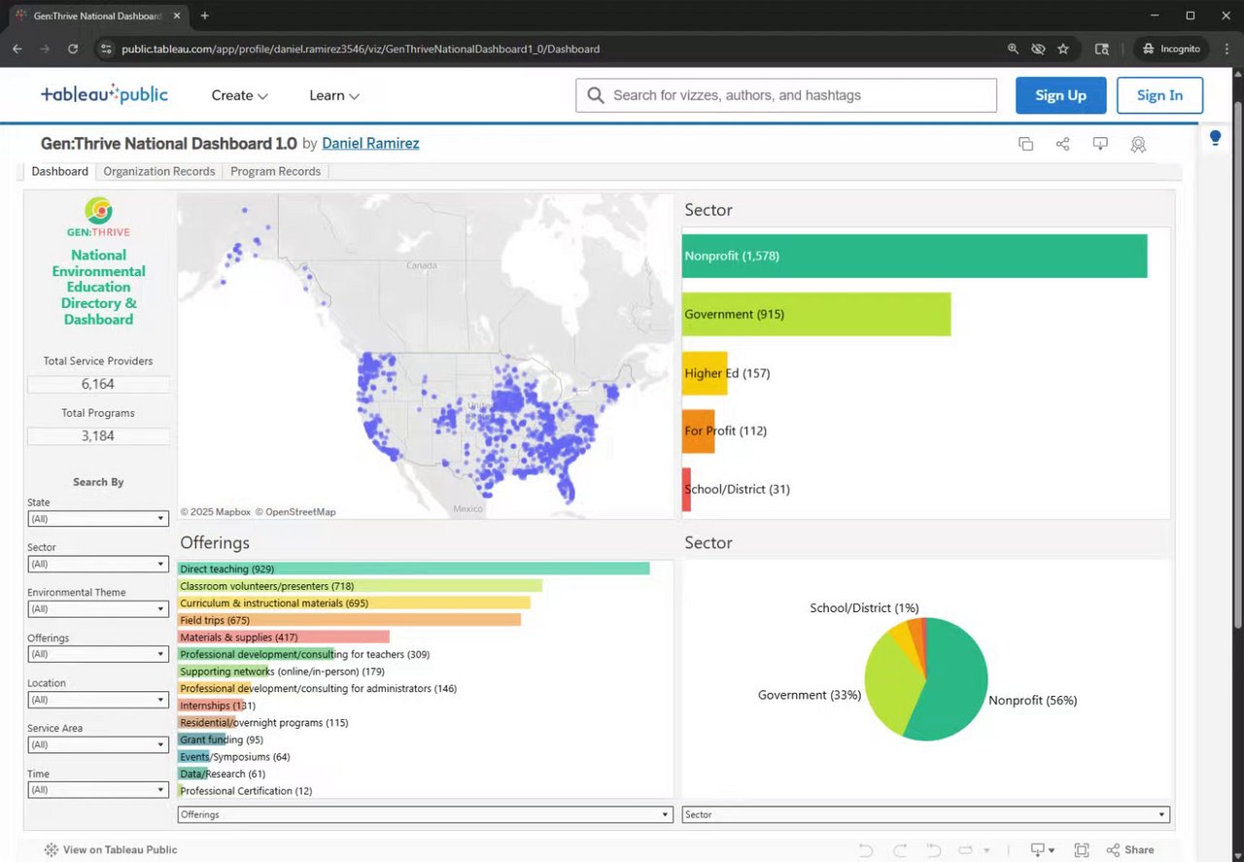Click the Sign In button

1160,95
